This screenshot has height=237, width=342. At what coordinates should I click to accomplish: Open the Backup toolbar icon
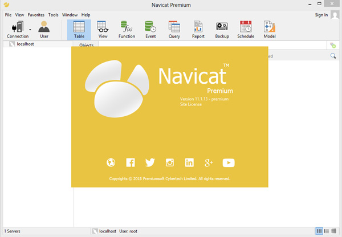coord(222,30)
